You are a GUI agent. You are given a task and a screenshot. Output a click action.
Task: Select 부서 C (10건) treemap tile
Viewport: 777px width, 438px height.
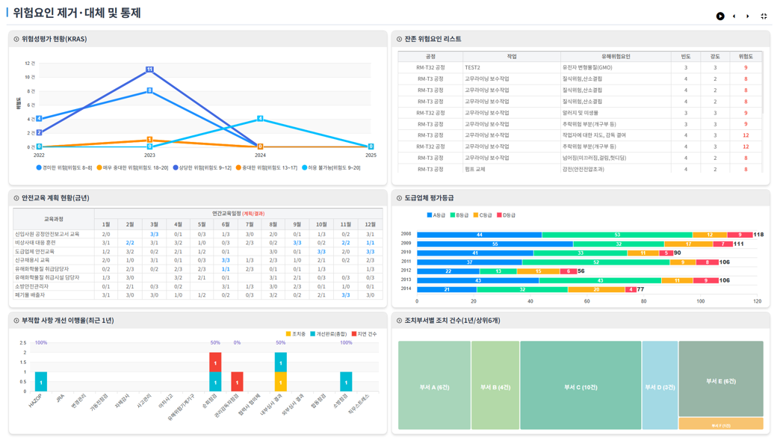point(581,386)
